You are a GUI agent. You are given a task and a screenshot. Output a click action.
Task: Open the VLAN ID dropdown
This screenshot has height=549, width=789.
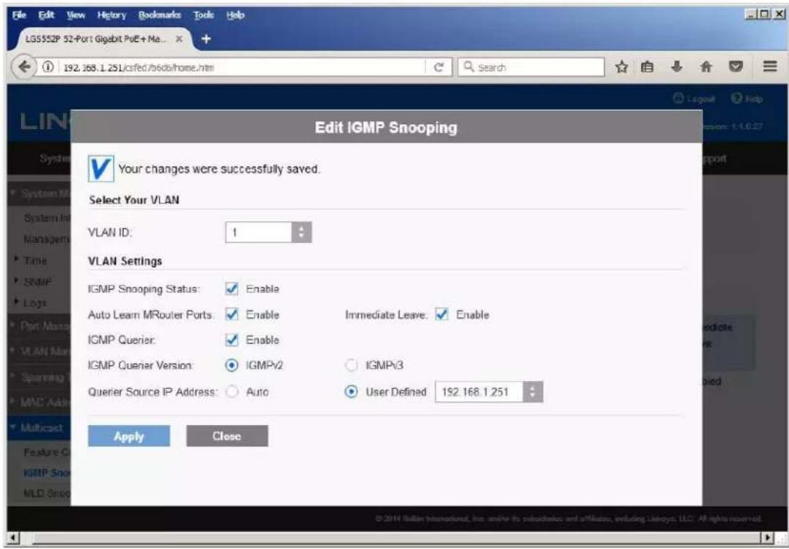268,233
